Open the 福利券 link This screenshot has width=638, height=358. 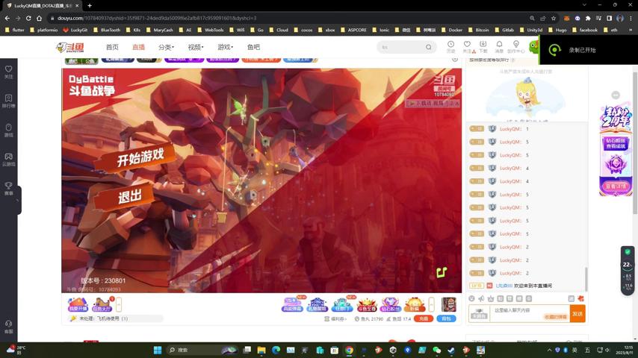(x=335, y=319)
